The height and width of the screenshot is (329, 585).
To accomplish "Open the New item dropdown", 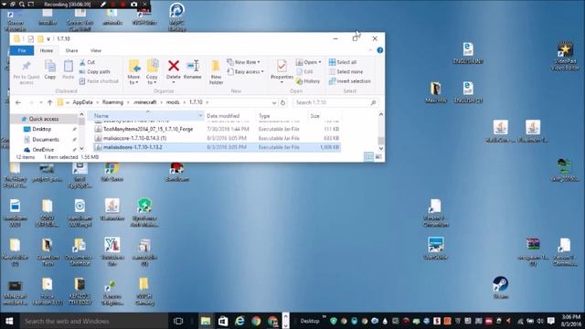I will 244,62.
